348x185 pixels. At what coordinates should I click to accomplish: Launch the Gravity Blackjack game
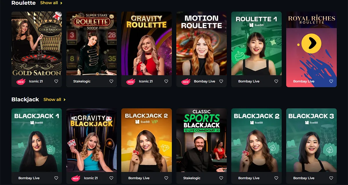[92, 140]
